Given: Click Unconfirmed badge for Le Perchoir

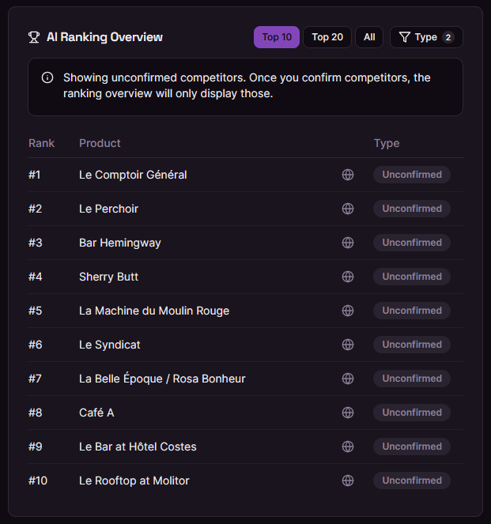Looking at the screenshot, I should tap(412, 209).
